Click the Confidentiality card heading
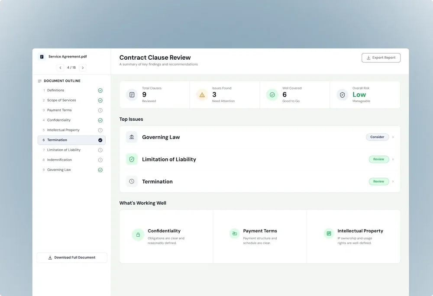Image resolution: width=433 pixels, height=296 pixels. (x=164, y=231)
